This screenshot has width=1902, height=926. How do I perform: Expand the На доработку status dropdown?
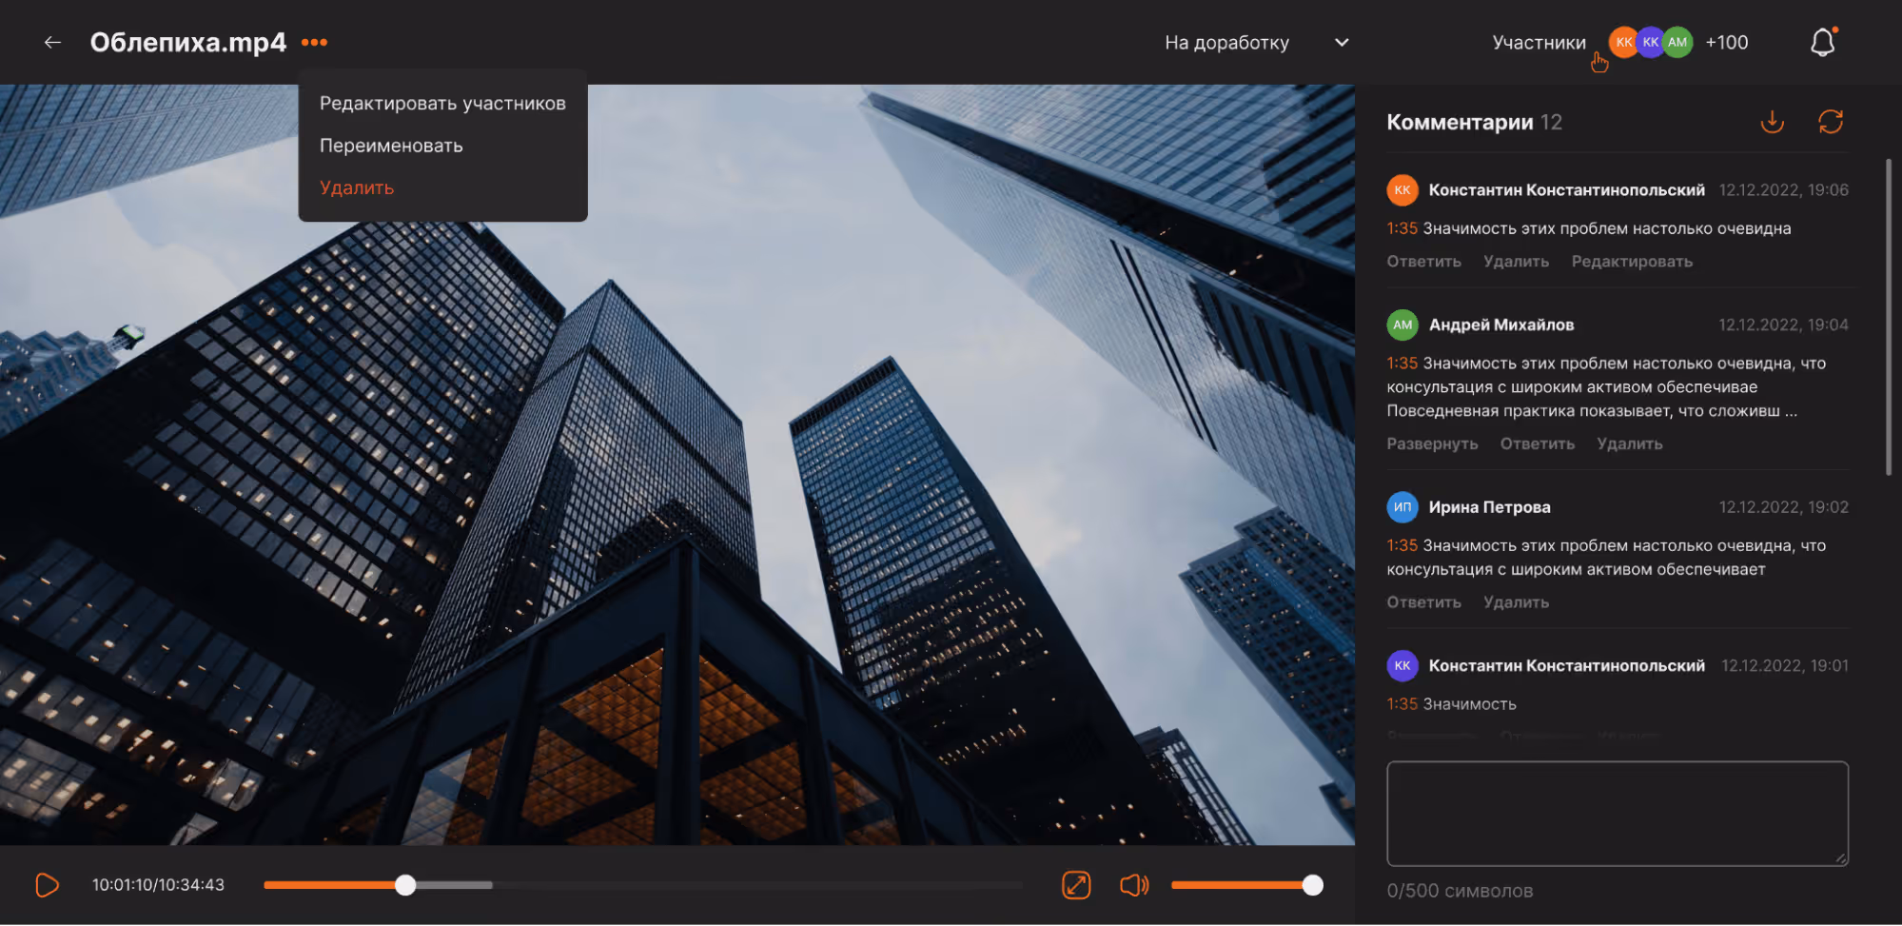coord(1256,42)
